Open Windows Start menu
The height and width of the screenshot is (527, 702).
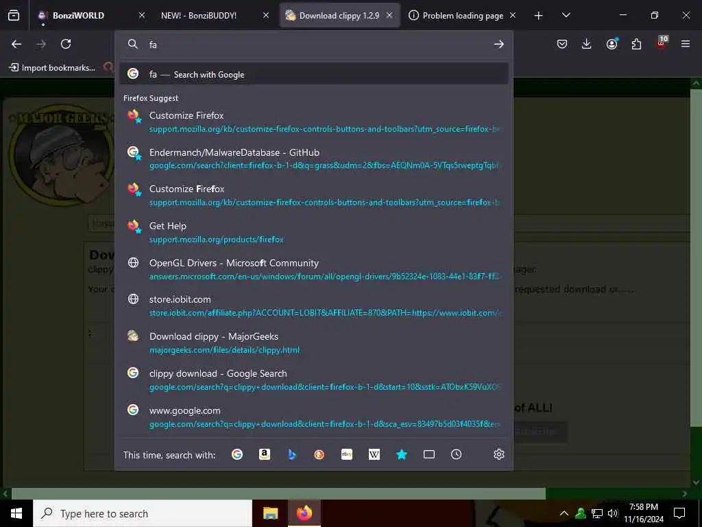[x=16, y=513]
